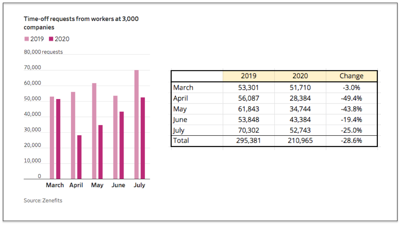
Task: Select the light pink 2019 bar for April
Action: point(73,136)
